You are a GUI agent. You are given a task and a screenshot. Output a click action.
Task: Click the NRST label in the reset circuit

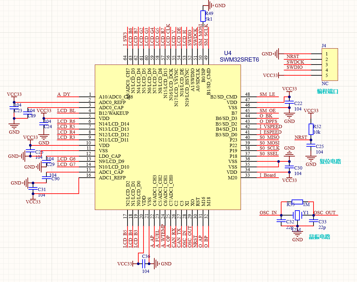click(301, 137)
